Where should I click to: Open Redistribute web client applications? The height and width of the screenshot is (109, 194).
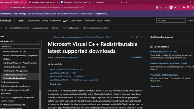[15, 86]
